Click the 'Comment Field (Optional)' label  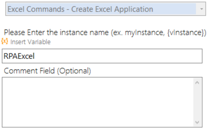[47, 71]
